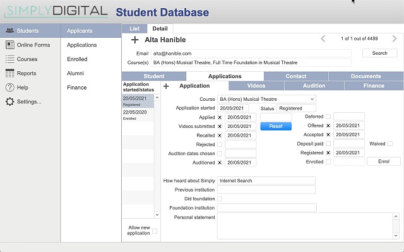This screenshot has height=252, width=404.
Task: Open the Videos sub-tab
Action: tap(256, 86)
